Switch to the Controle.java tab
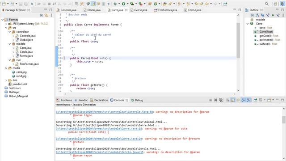 pyautogui.click(x=67, y=10)
